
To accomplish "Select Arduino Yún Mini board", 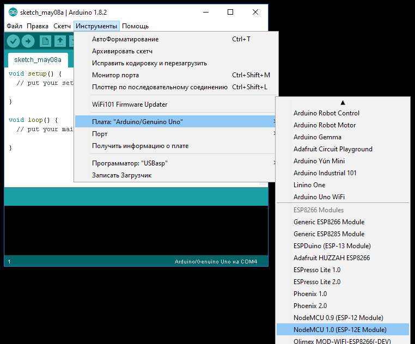I will [343, 161].
